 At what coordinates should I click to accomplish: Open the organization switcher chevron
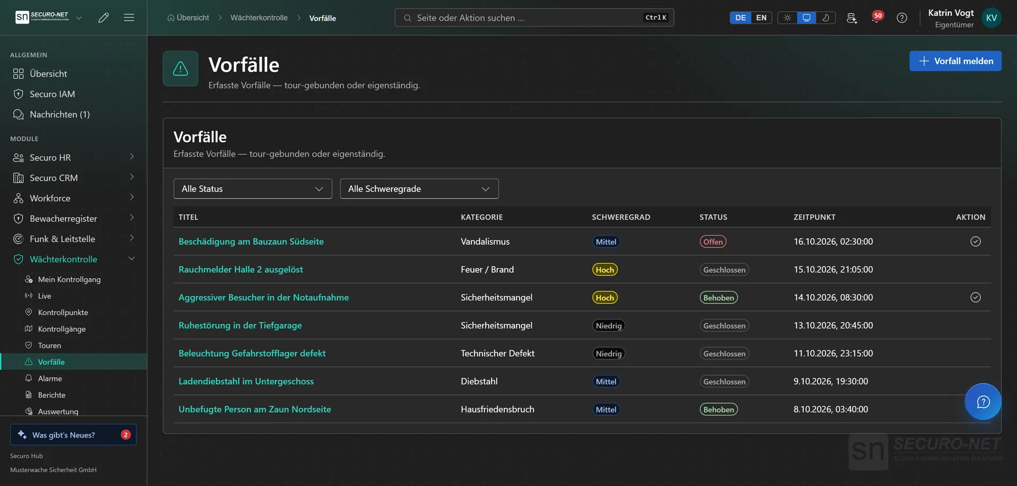click(79, 18)
